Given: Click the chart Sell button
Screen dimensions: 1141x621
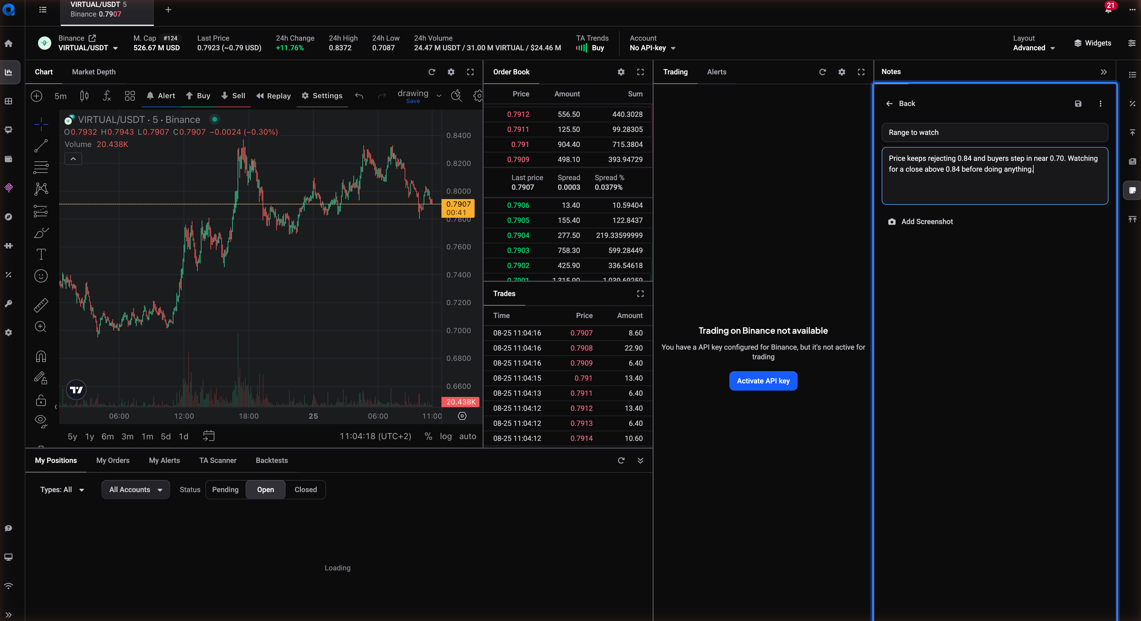Looking at the screenshot, I should 233,95.
